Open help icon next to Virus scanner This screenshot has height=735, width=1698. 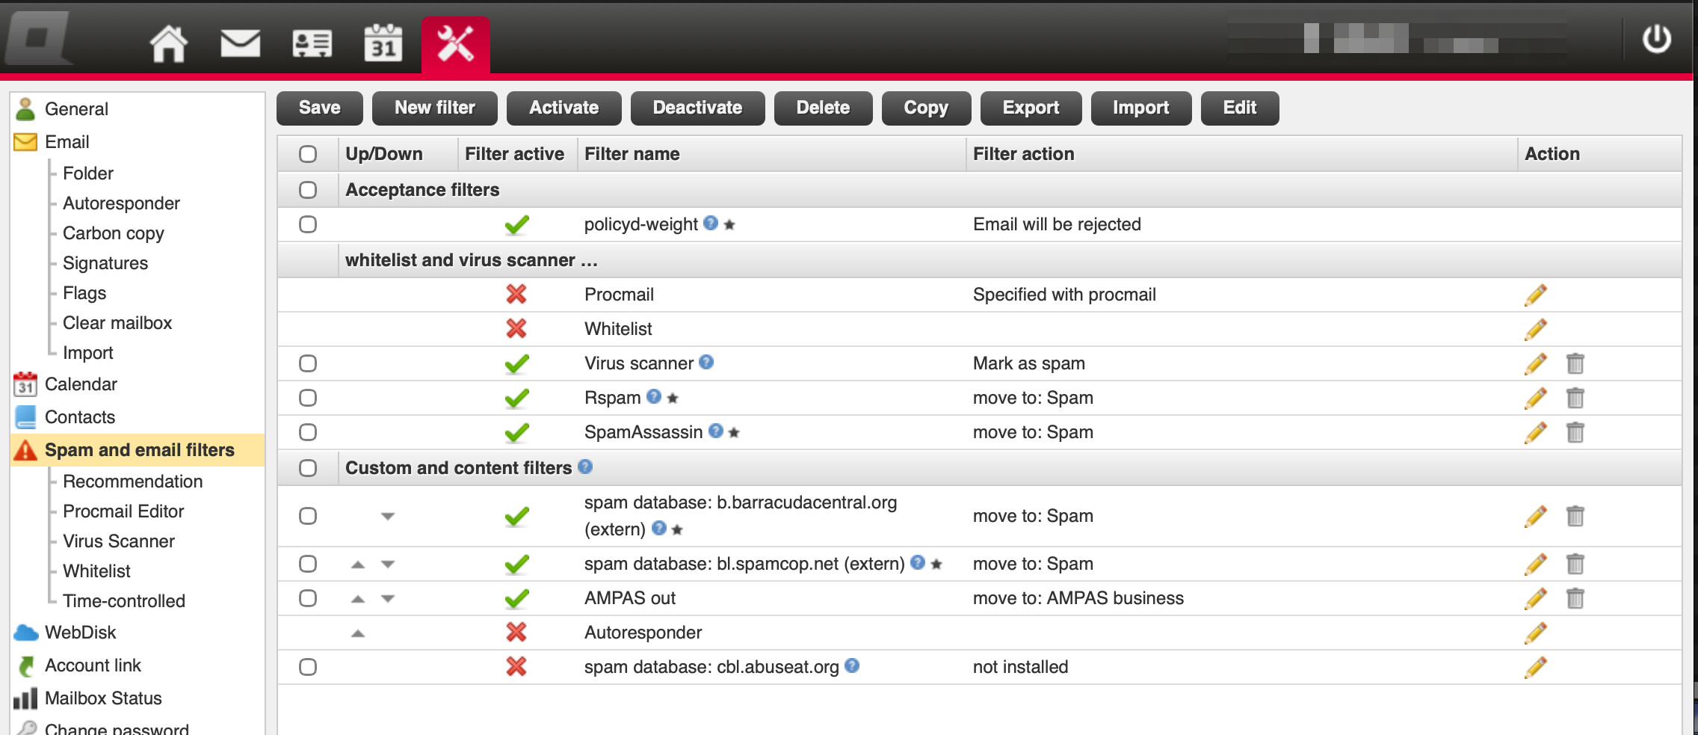click(x=706, y=362)
